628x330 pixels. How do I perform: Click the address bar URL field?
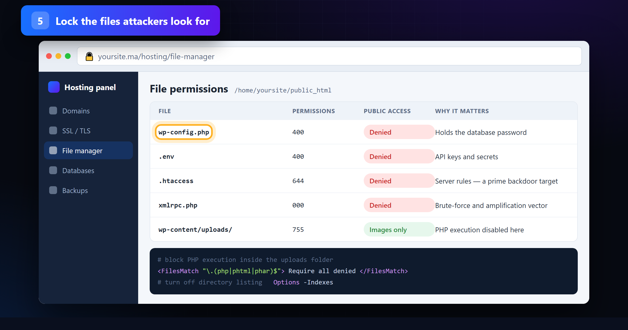click(x=329, y=56)
